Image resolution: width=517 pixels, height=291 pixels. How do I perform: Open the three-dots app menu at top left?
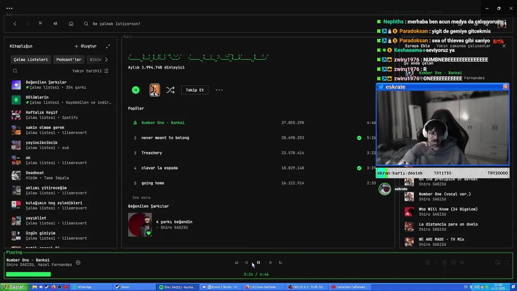(x=9, y=8)
